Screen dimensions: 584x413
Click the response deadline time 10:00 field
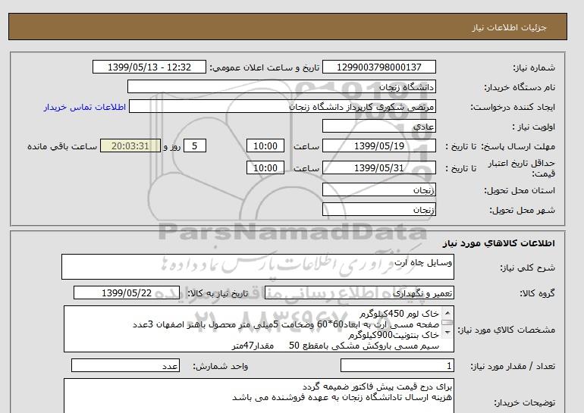click(265, 146)
